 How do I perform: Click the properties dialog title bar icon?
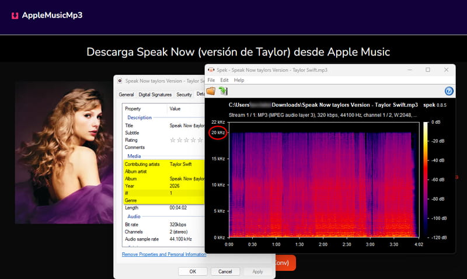pos(120,81)
